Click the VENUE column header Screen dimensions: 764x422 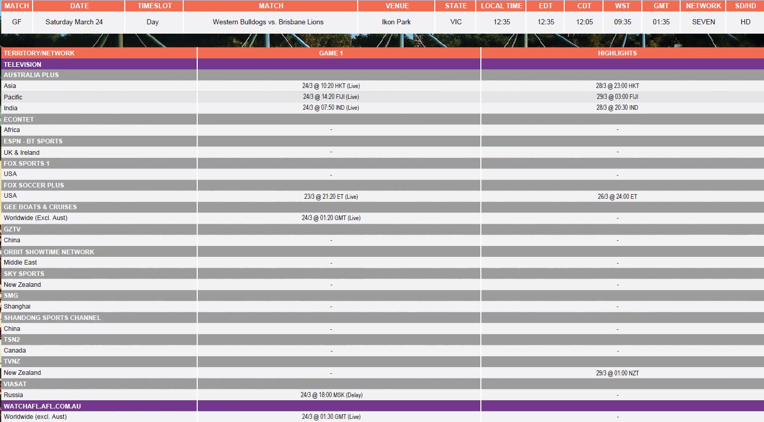(x=397, y=6)
